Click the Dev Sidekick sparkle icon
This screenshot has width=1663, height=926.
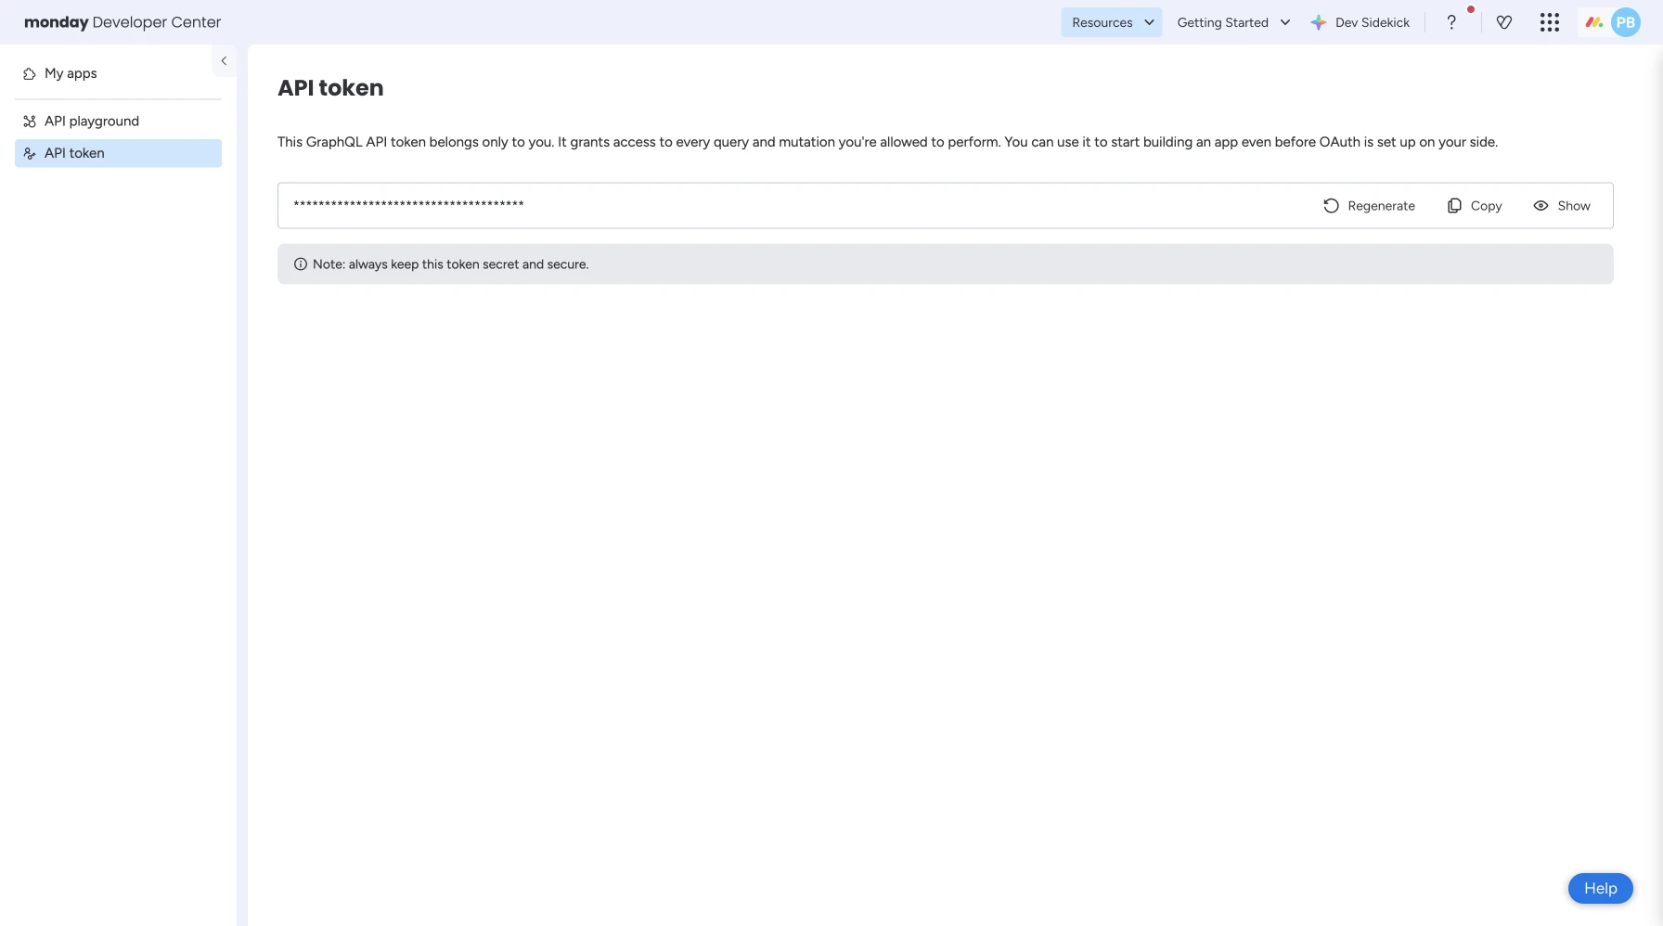[x=1318, y=22]
